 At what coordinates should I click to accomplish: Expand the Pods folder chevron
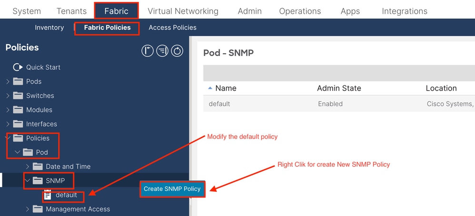(x=8, y=81)
